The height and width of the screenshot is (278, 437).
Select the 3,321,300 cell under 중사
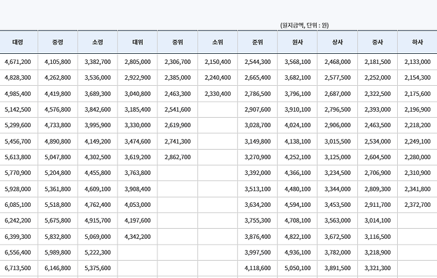click(x=377, y=268)
